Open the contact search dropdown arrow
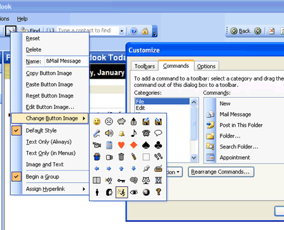 coord(121,31)
